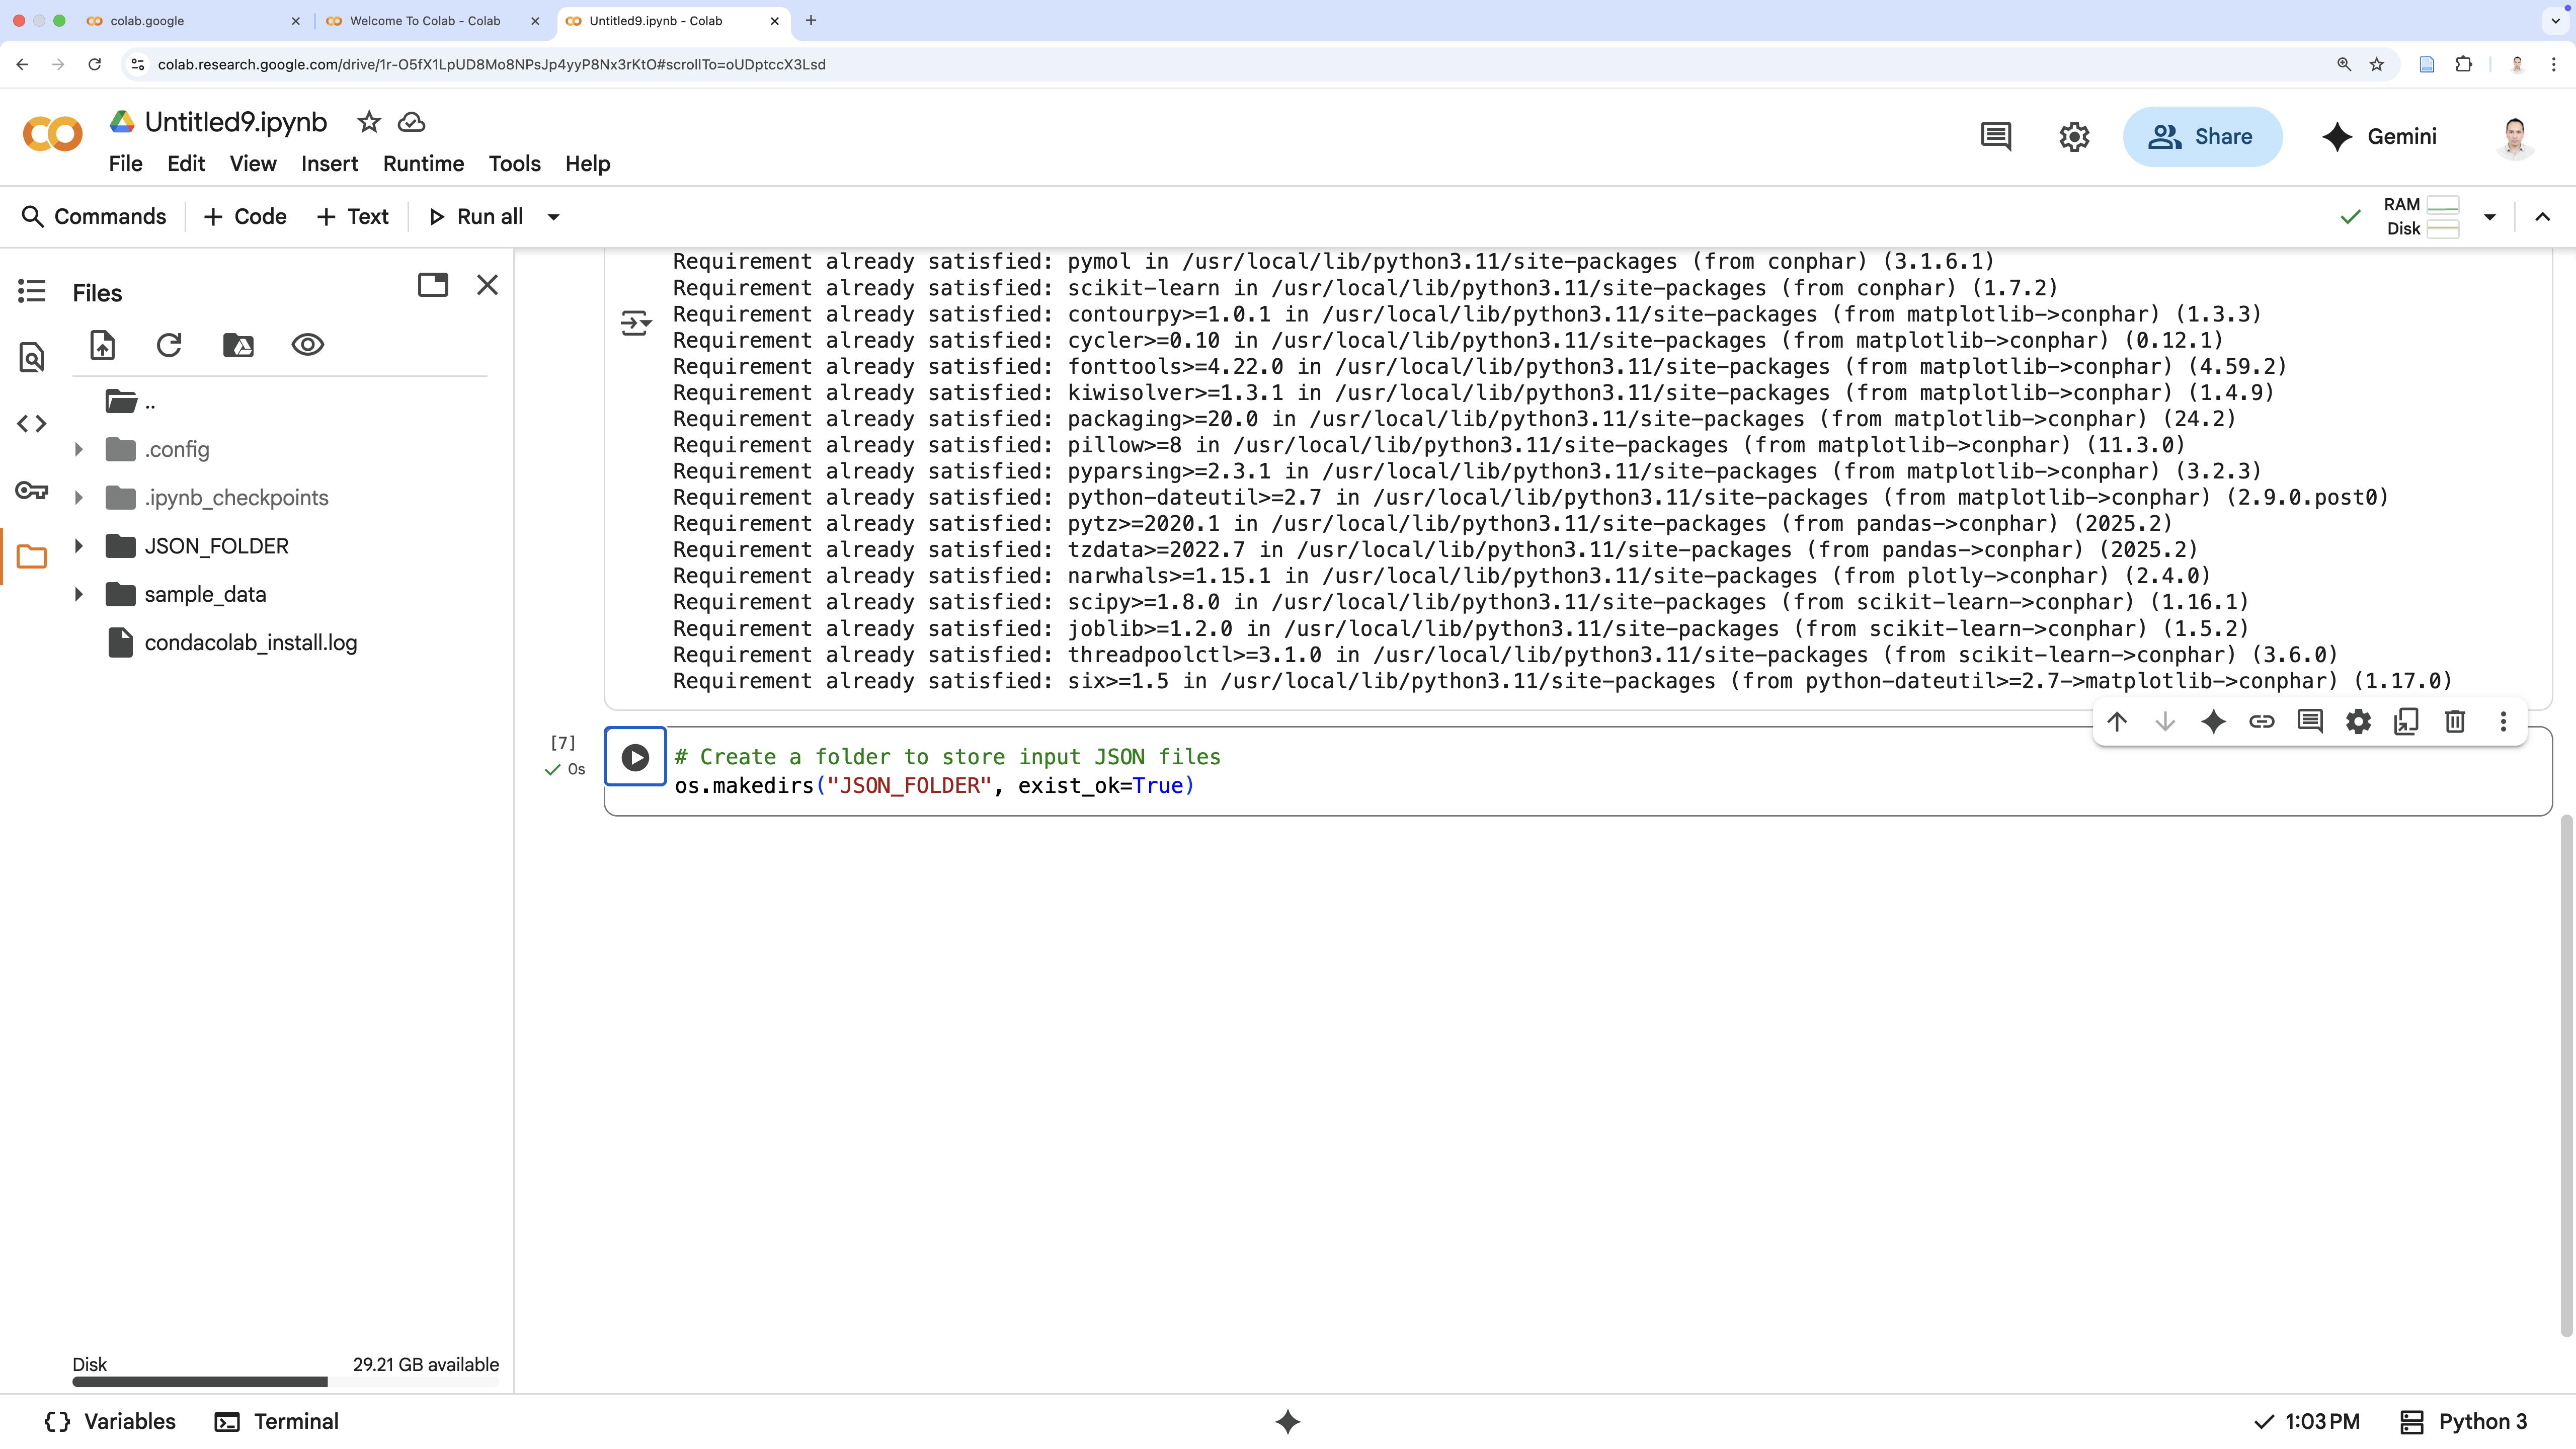The image size is (2576, 1449).
Task: Refresh the Files panel listing
Action: tap(169, 345)
